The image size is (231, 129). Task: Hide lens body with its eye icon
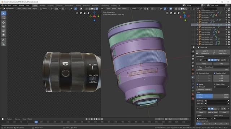tap(226, 22)
